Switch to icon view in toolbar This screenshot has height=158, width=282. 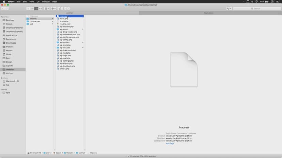coord(29,8)
